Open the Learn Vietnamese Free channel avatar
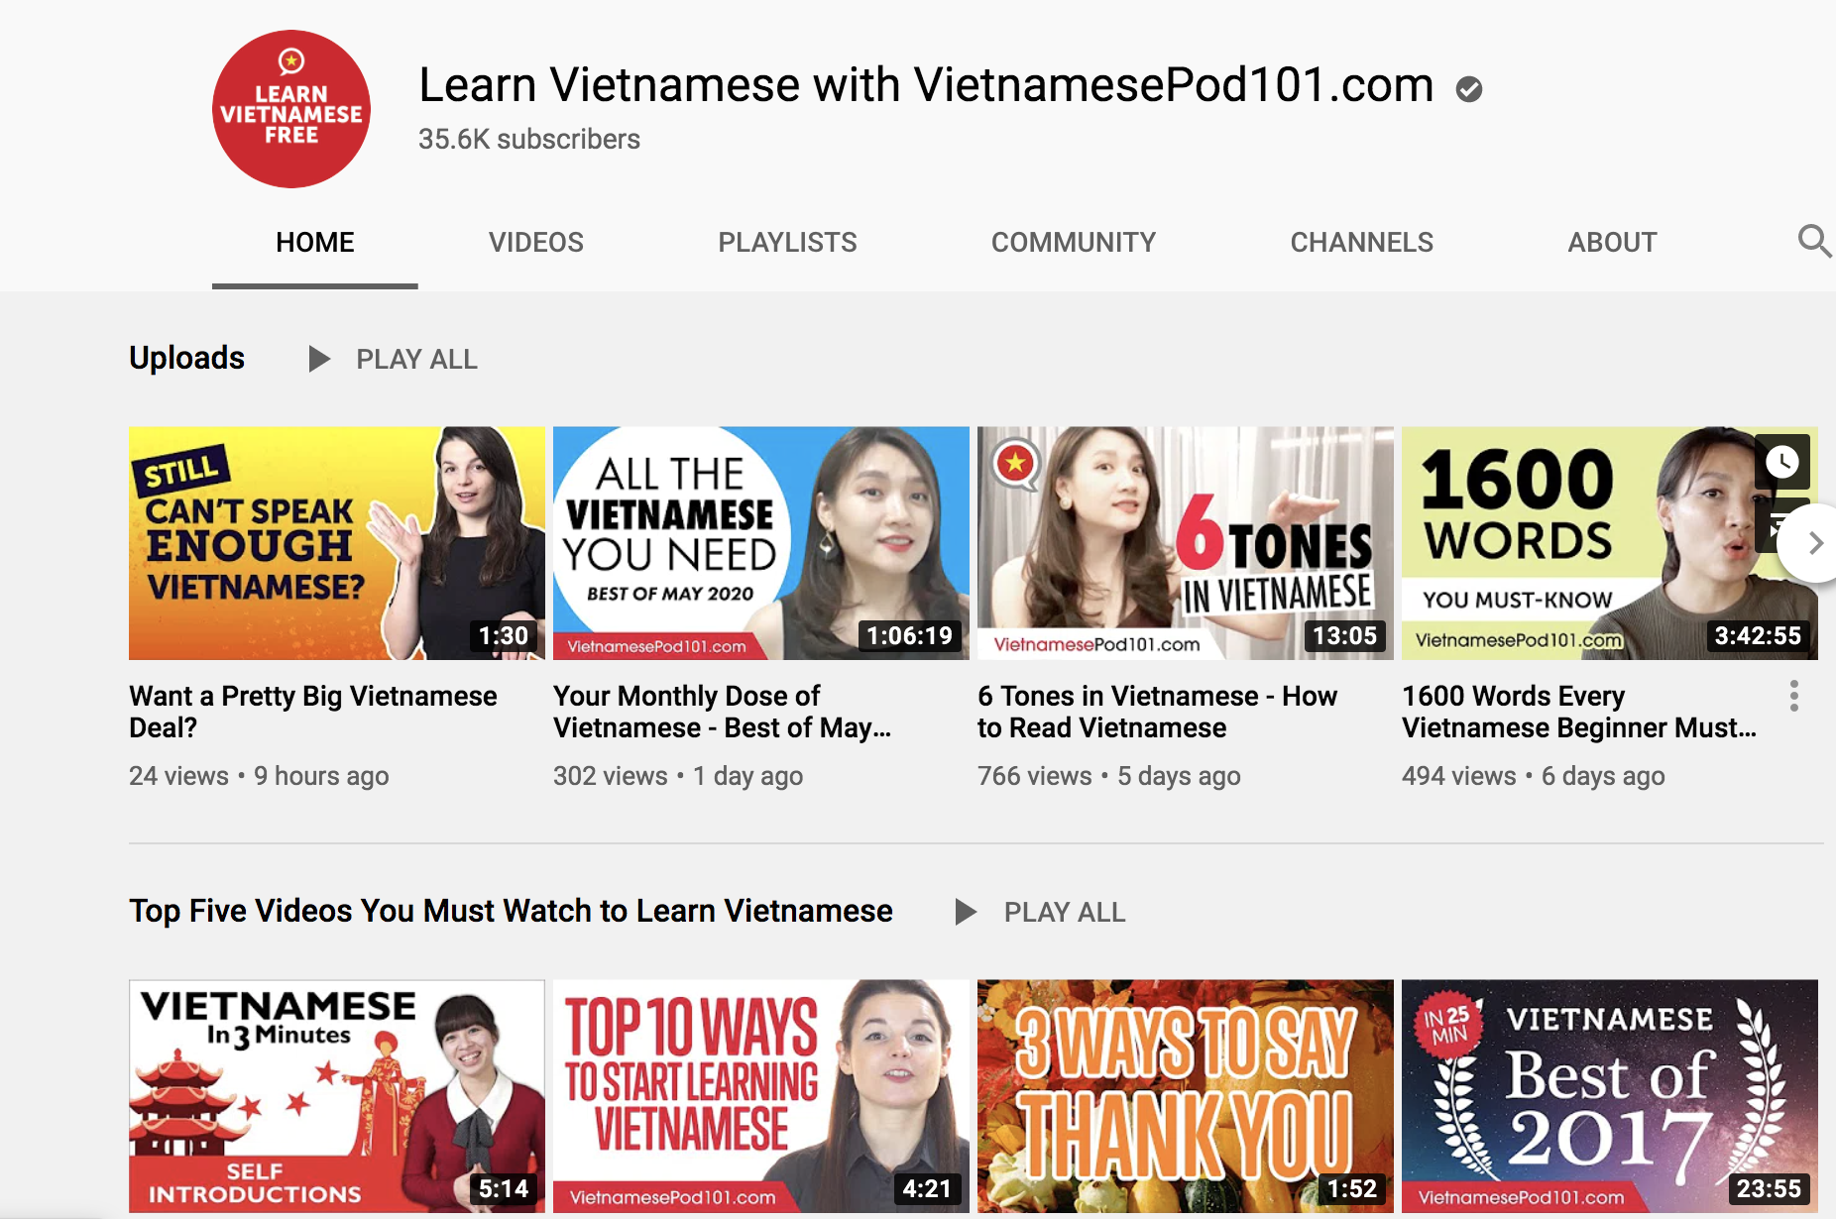This screenshot has width=1836, height=1219. tap(291, 109)
